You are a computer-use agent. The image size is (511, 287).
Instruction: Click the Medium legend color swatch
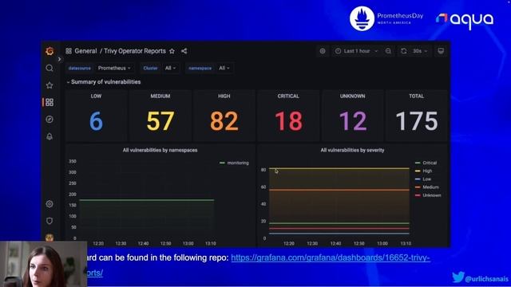[x=418, y=187]
